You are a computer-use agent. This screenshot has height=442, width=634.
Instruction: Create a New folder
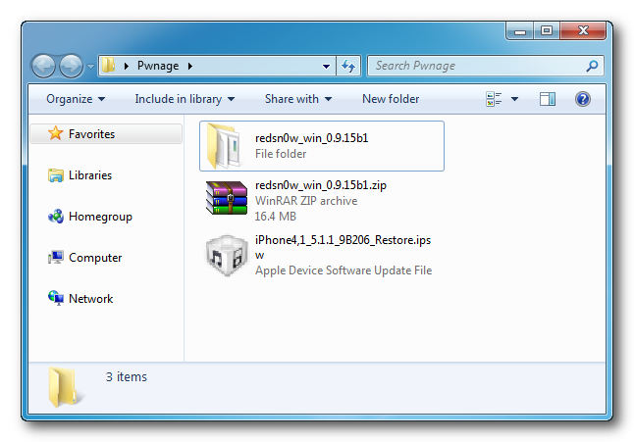pyautogui.click(x=391, y=99)
